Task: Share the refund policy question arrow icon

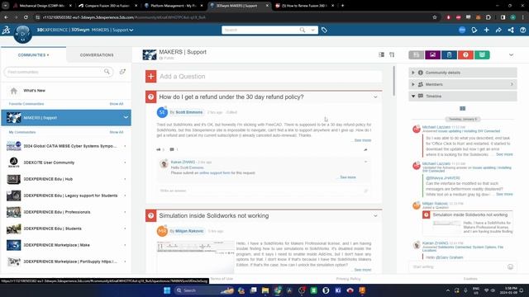Action: click(x=365, y=149)
